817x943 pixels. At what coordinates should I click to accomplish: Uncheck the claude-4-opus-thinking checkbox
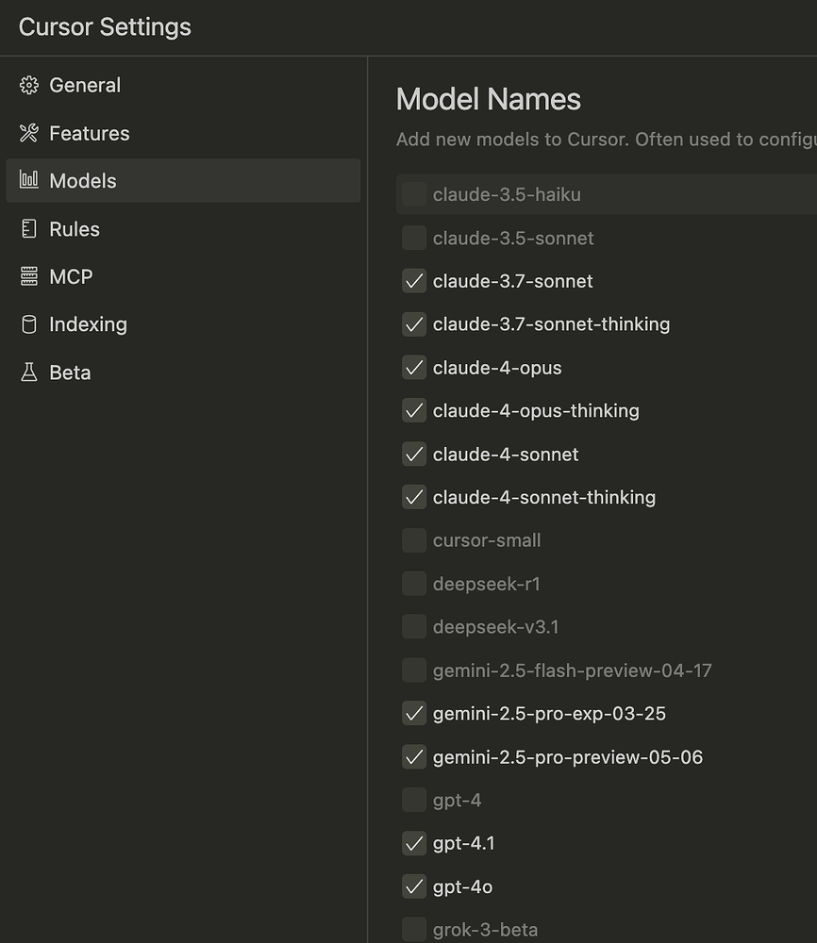414,411
